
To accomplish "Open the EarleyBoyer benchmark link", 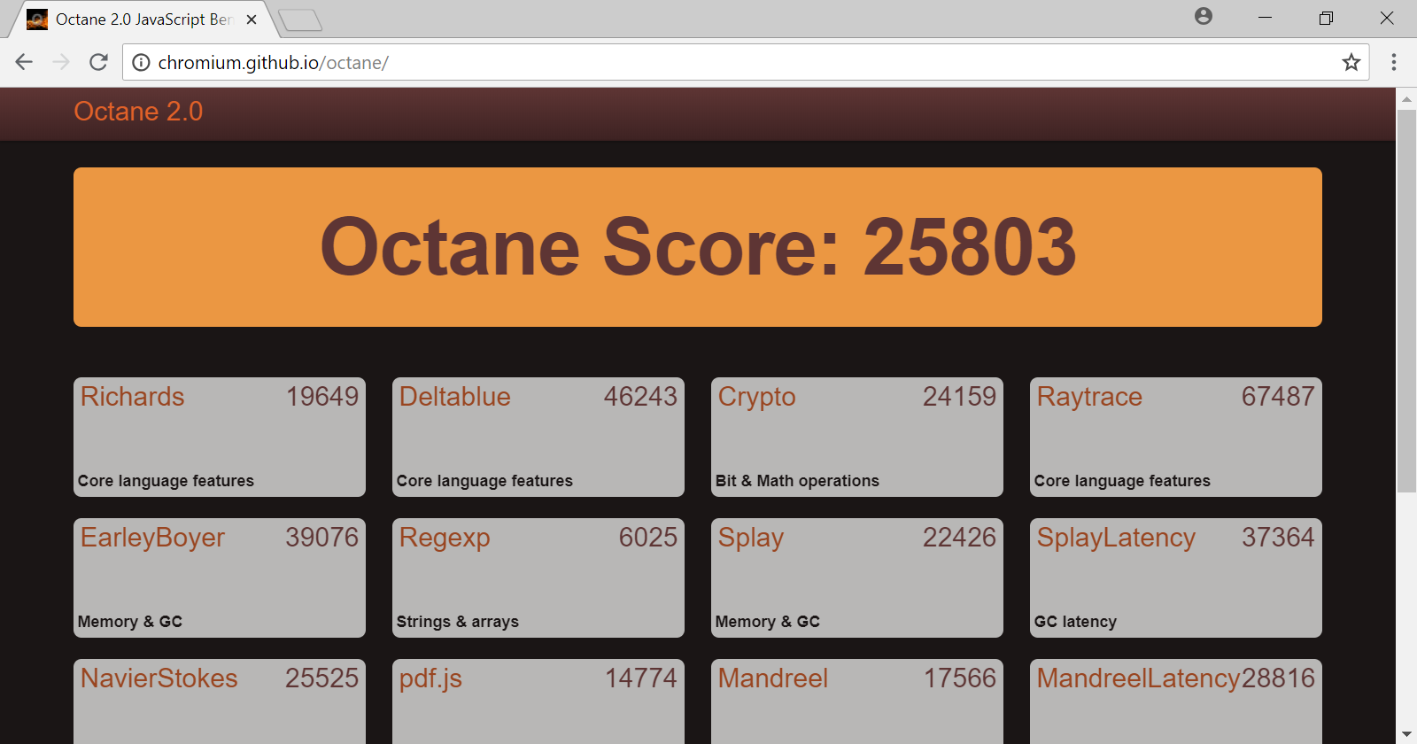I will [152, 539].
